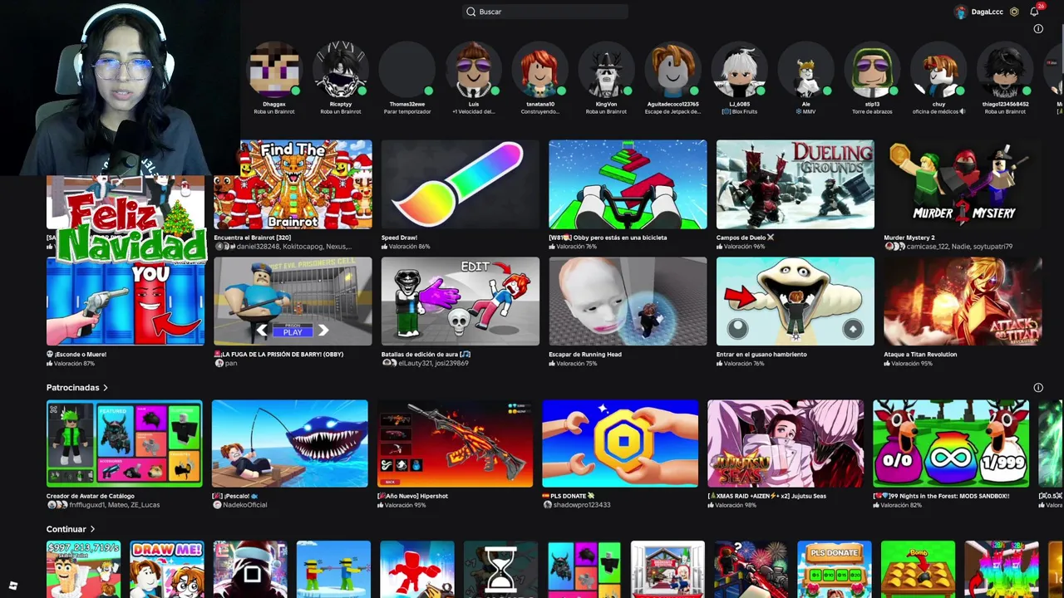
Task: Expand the Patrocinadas section chevron
Action: point(106,388)
